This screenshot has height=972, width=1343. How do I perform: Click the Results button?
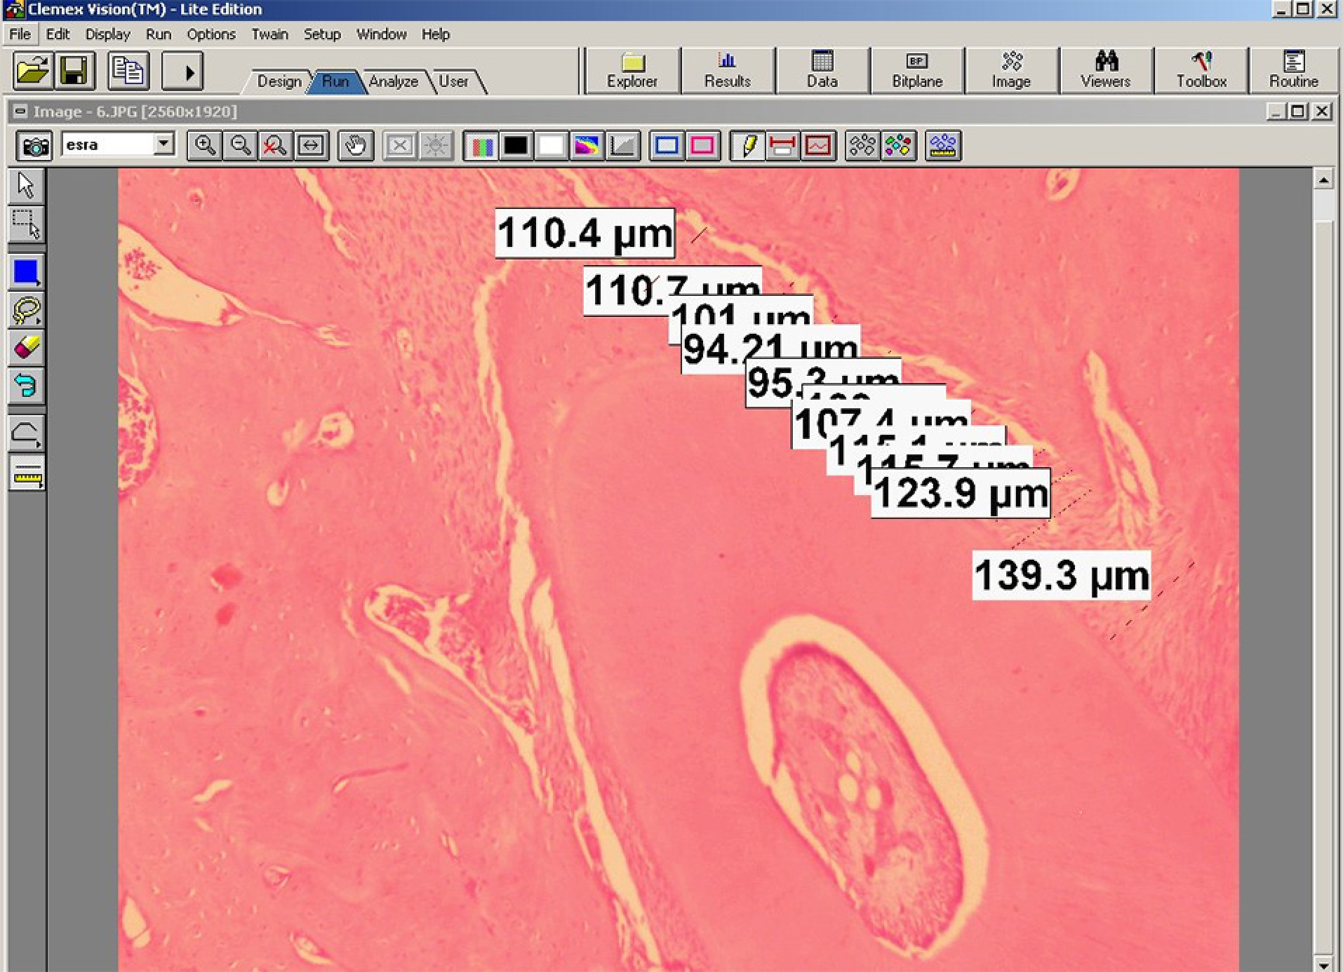pyautogui.click(x=727, y=70)
